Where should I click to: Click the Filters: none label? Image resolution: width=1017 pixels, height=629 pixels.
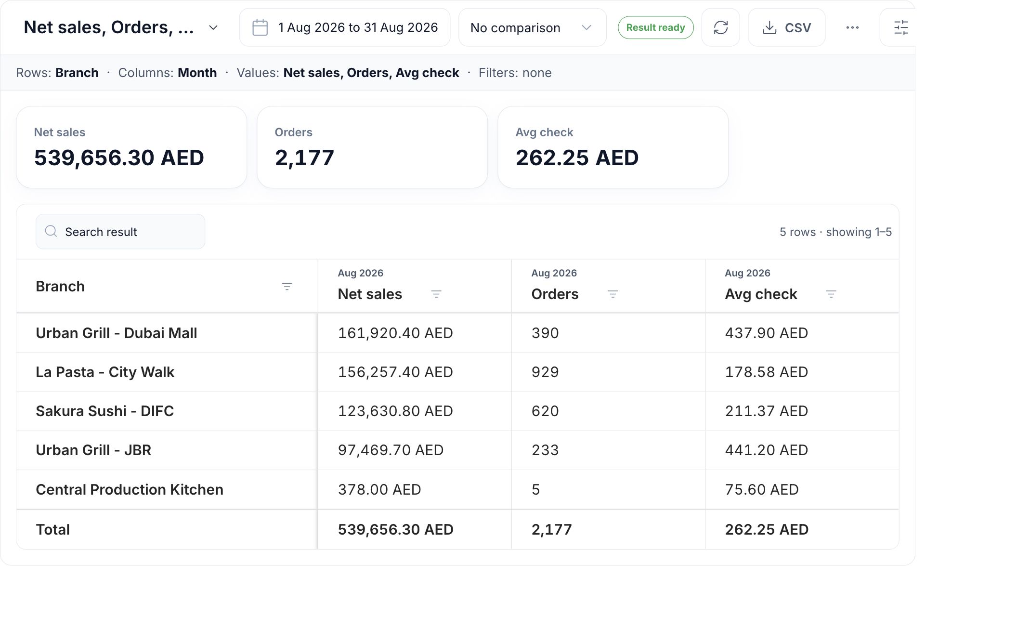[x=515, y=73]
